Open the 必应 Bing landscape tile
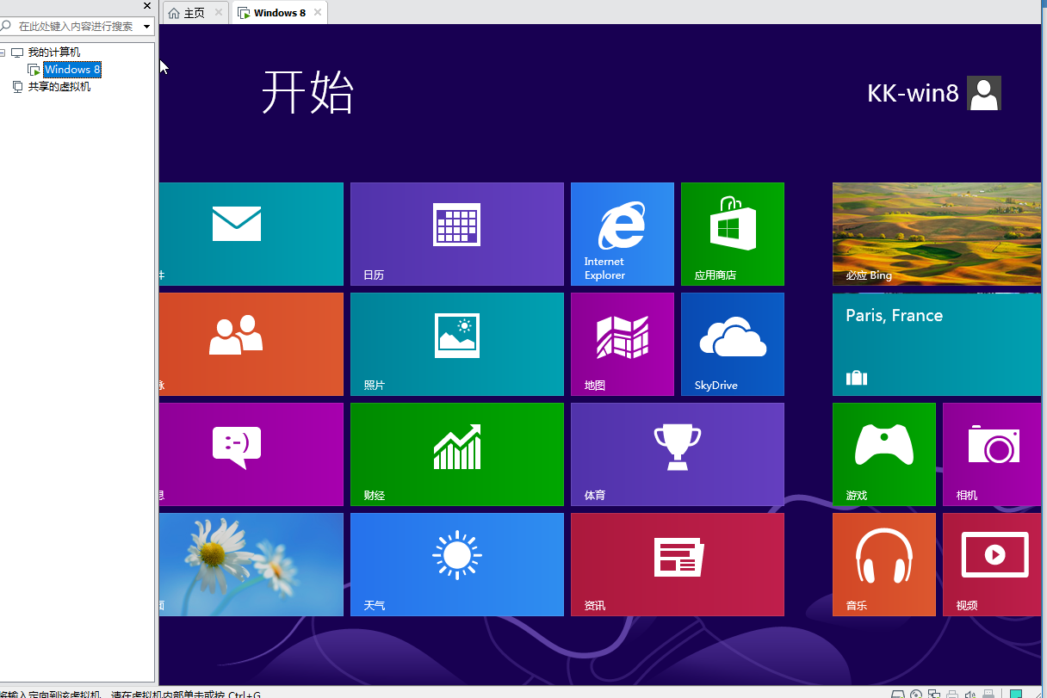The image size is (1047, 698). [x=937, y=233]
